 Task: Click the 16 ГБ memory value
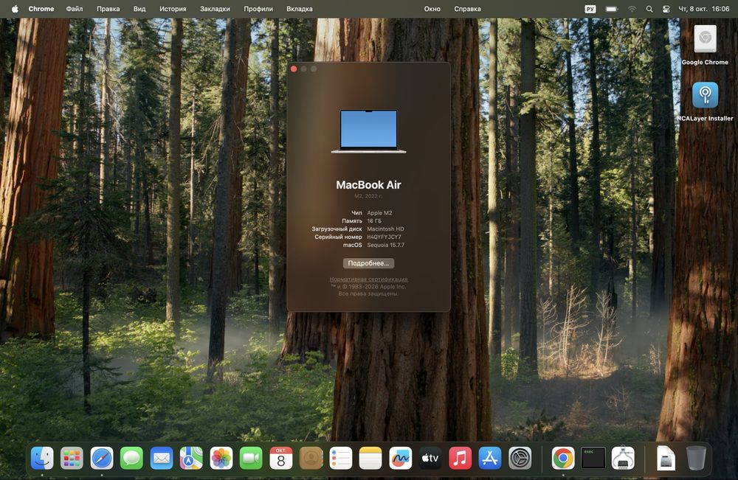pyautogui.click(x=374, y=221)
